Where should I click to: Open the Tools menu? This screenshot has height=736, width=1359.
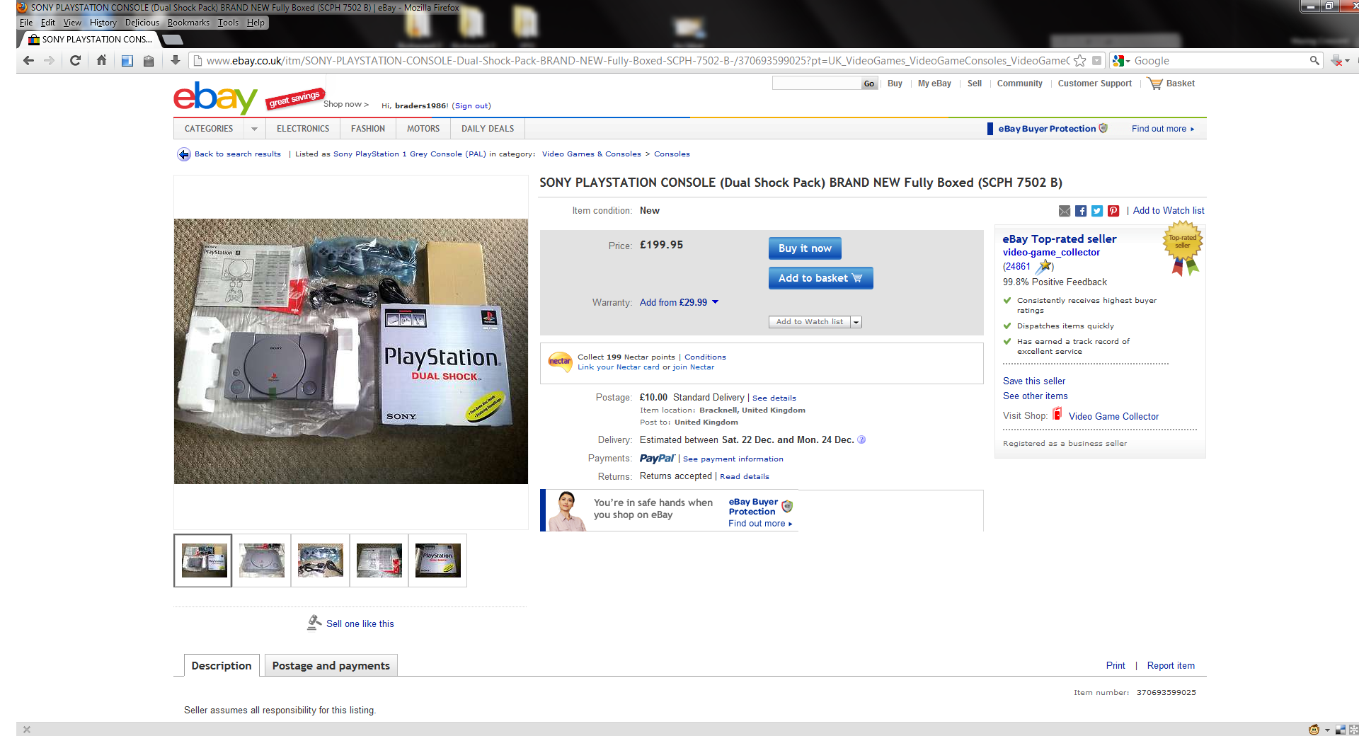228,23
